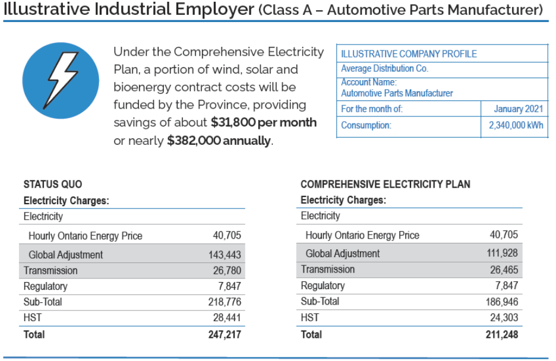
Task: Click Status Quo Transmission value 26,780
Action: 227,271
